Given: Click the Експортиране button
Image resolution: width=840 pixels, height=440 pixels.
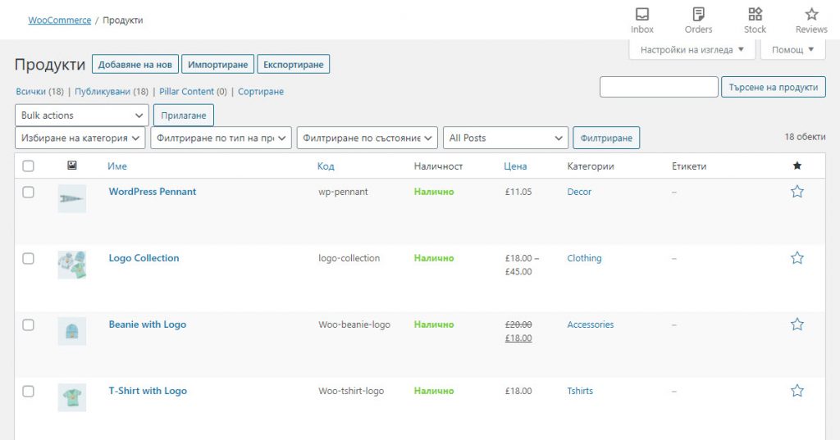Looking at the screenshot, I should (x=294, y=64).
